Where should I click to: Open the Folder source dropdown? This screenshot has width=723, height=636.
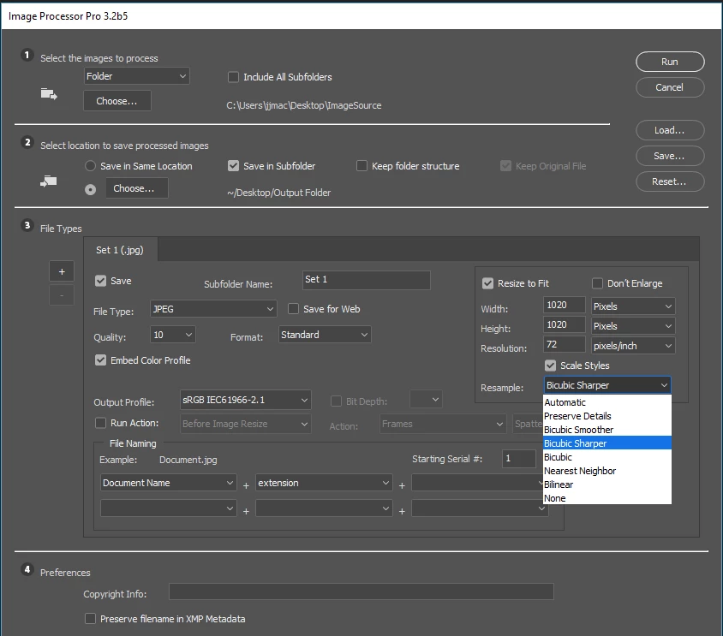[136, 76]
